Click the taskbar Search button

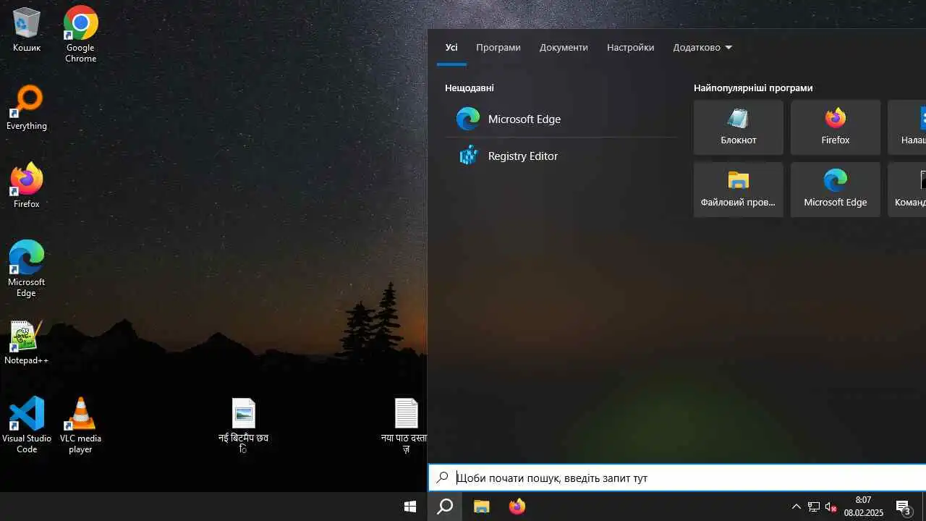tap(445, 507)
